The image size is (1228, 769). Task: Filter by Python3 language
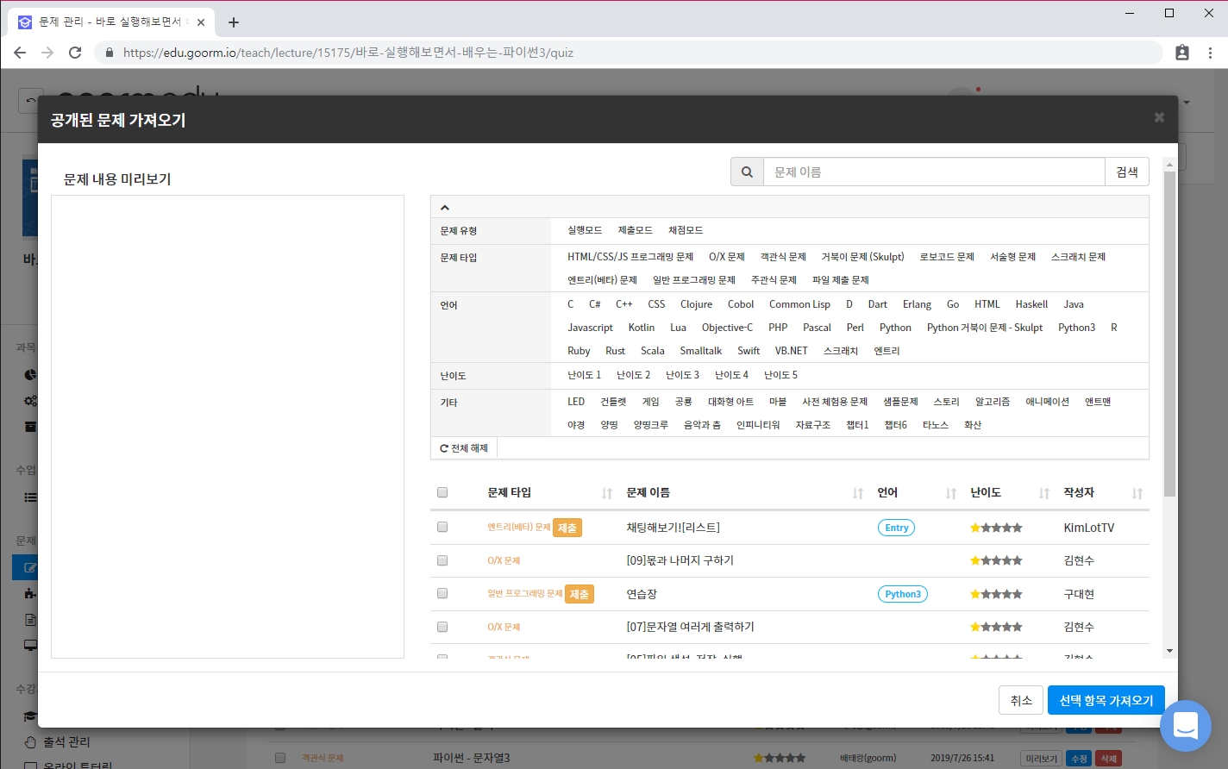pyautogui.click(x=1076, y=328)
